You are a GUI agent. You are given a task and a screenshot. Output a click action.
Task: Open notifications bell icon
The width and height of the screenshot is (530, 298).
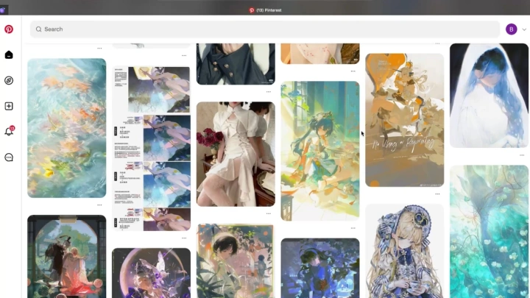tap(9, 132)
